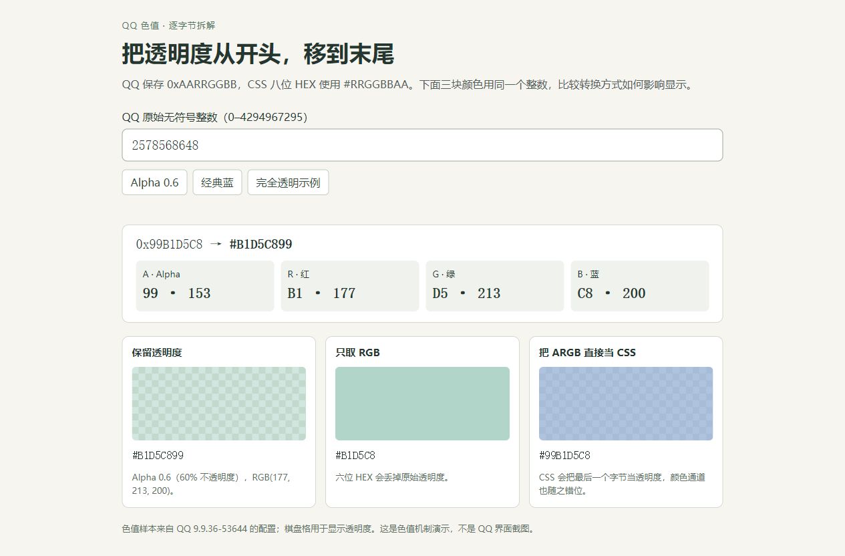Click the footer note about QQ 9.9.36-53644

329,529
